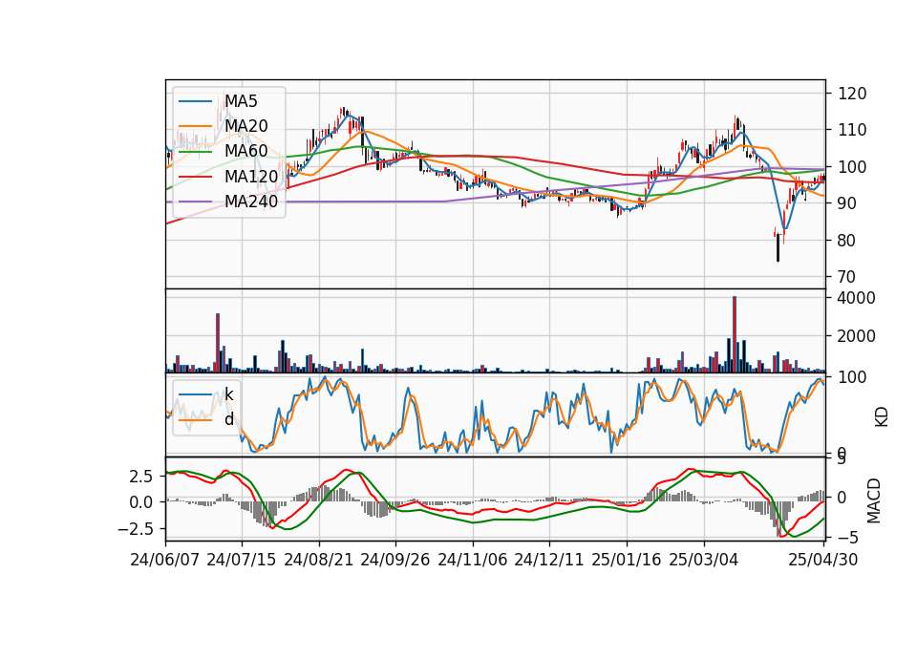Click the MA60 legend label
917x659 pixels.
[x=246, y=151]
